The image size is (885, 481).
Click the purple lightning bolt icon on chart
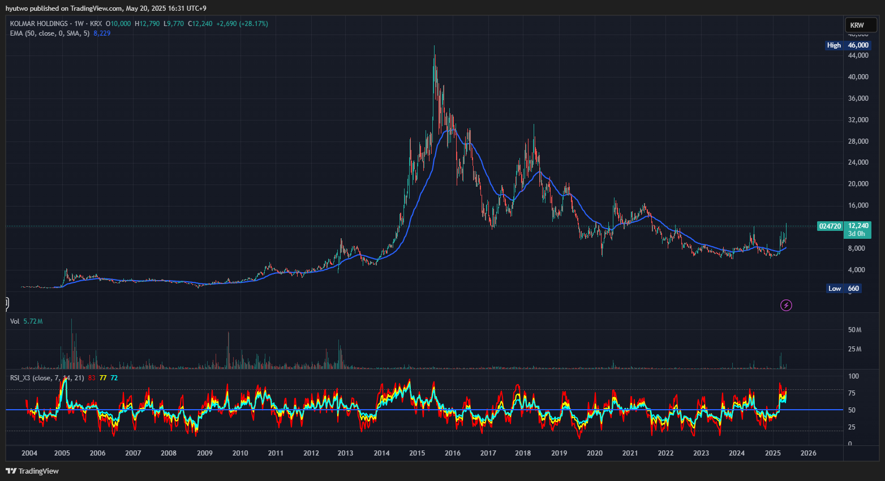click(786, 306)
